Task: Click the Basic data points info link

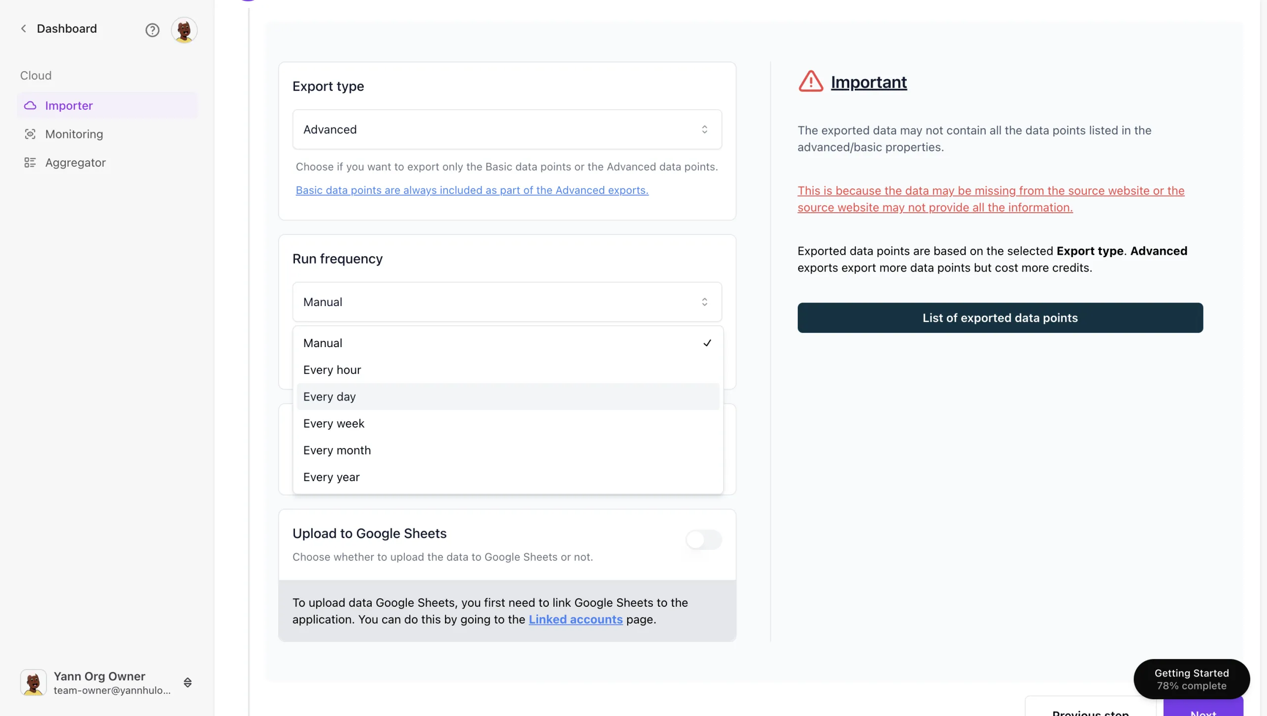Action: coord(472,190)
